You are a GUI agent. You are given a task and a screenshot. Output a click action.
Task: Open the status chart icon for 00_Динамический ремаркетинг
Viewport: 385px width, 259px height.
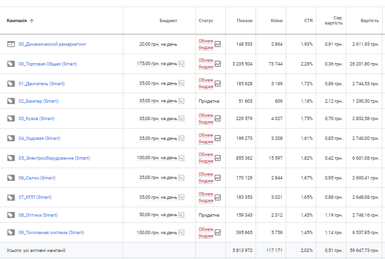[x=217, y=44]
